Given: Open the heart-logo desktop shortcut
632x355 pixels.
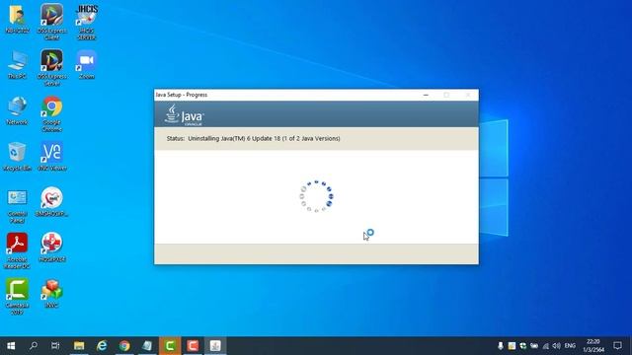Looking at the screenshot, I should [51, 201].
